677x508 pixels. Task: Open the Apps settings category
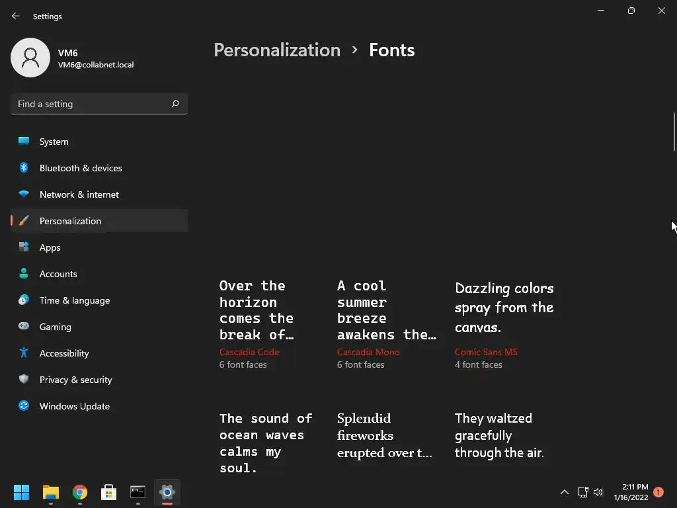coord(99,247)
